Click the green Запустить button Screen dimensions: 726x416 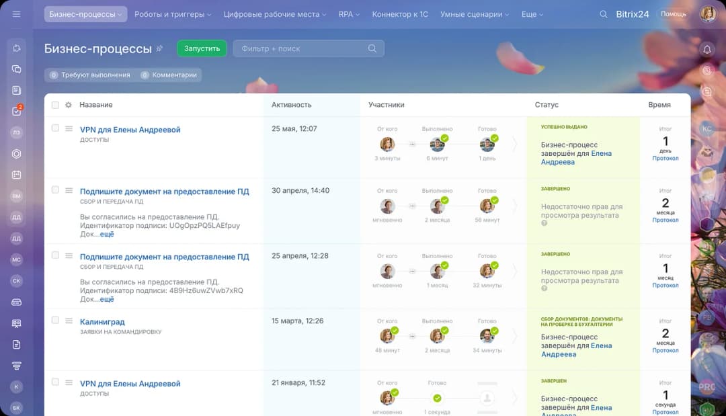click(202, 48)
